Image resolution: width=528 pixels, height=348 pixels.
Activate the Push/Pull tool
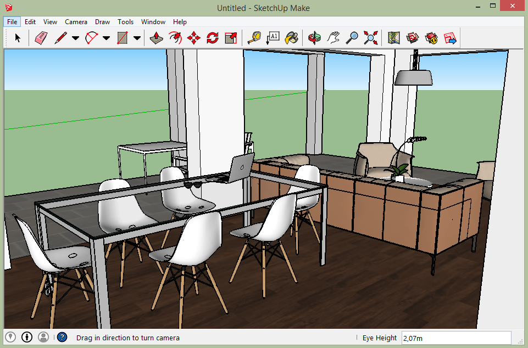(x=156, y=38)
